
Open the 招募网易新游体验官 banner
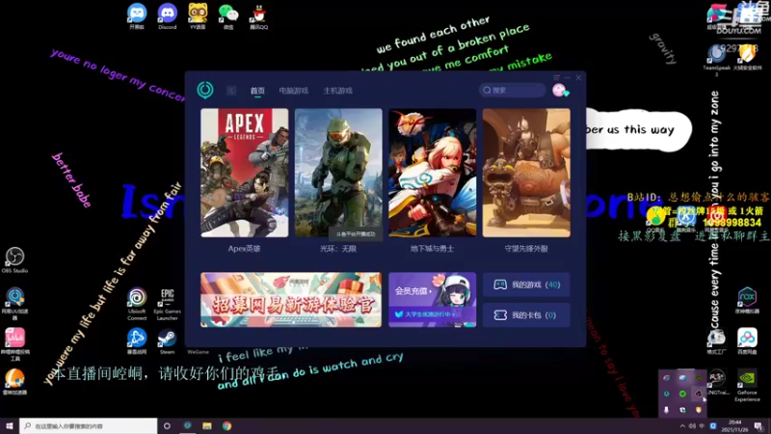(291, 300)
